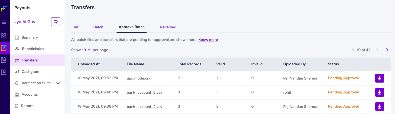Click the Jyothi Gas account name

(25, 22)
